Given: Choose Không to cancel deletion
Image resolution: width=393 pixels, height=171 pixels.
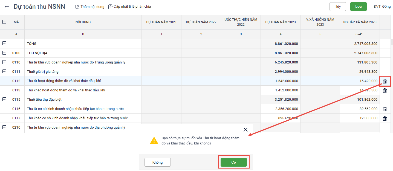Looking at the screenshot, I should [x=157, y=162].
